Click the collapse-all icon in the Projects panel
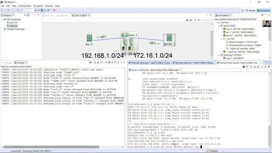This screenshot has height=153, width=272. (25, 15)
